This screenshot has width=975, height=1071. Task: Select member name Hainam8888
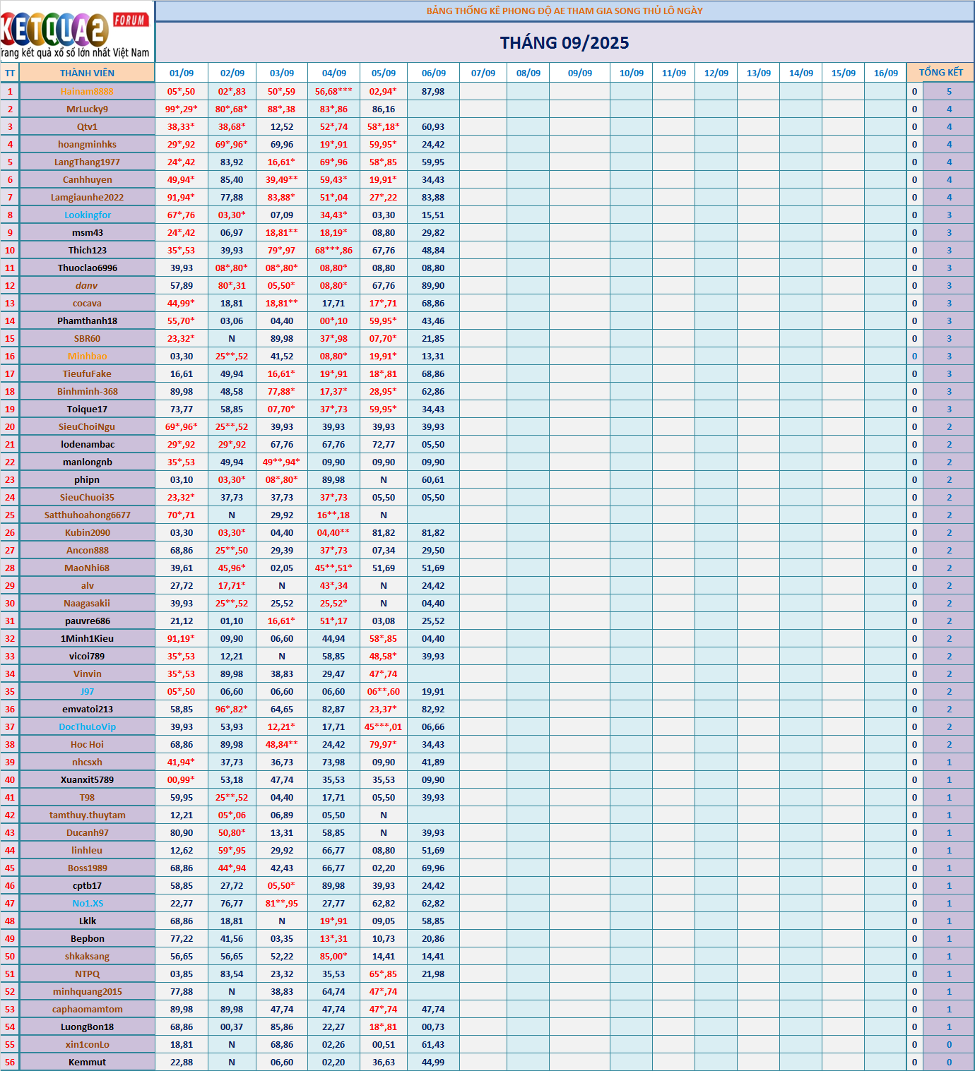tap(87, 91)
